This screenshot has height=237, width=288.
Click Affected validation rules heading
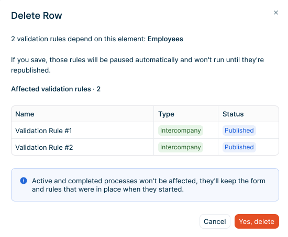[56, 89]
